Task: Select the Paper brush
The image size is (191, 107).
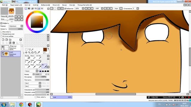Action: pos(33,66)
